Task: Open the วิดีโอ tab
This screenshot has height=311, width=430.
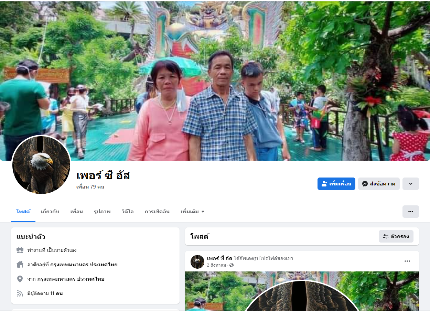Action: tap(127, 212)
